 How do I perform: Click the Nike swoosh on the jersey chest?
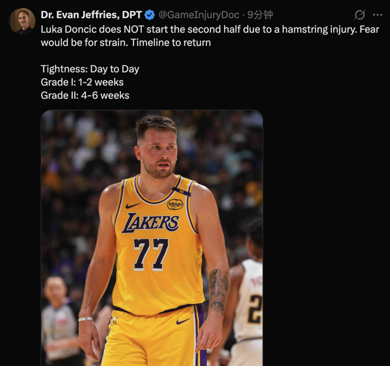[132, 205]
